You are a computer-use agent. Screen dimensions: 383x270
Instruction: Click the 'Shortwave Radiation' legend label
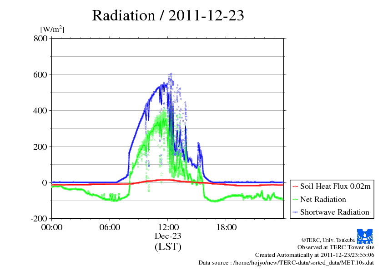click(x=335, y=212)
